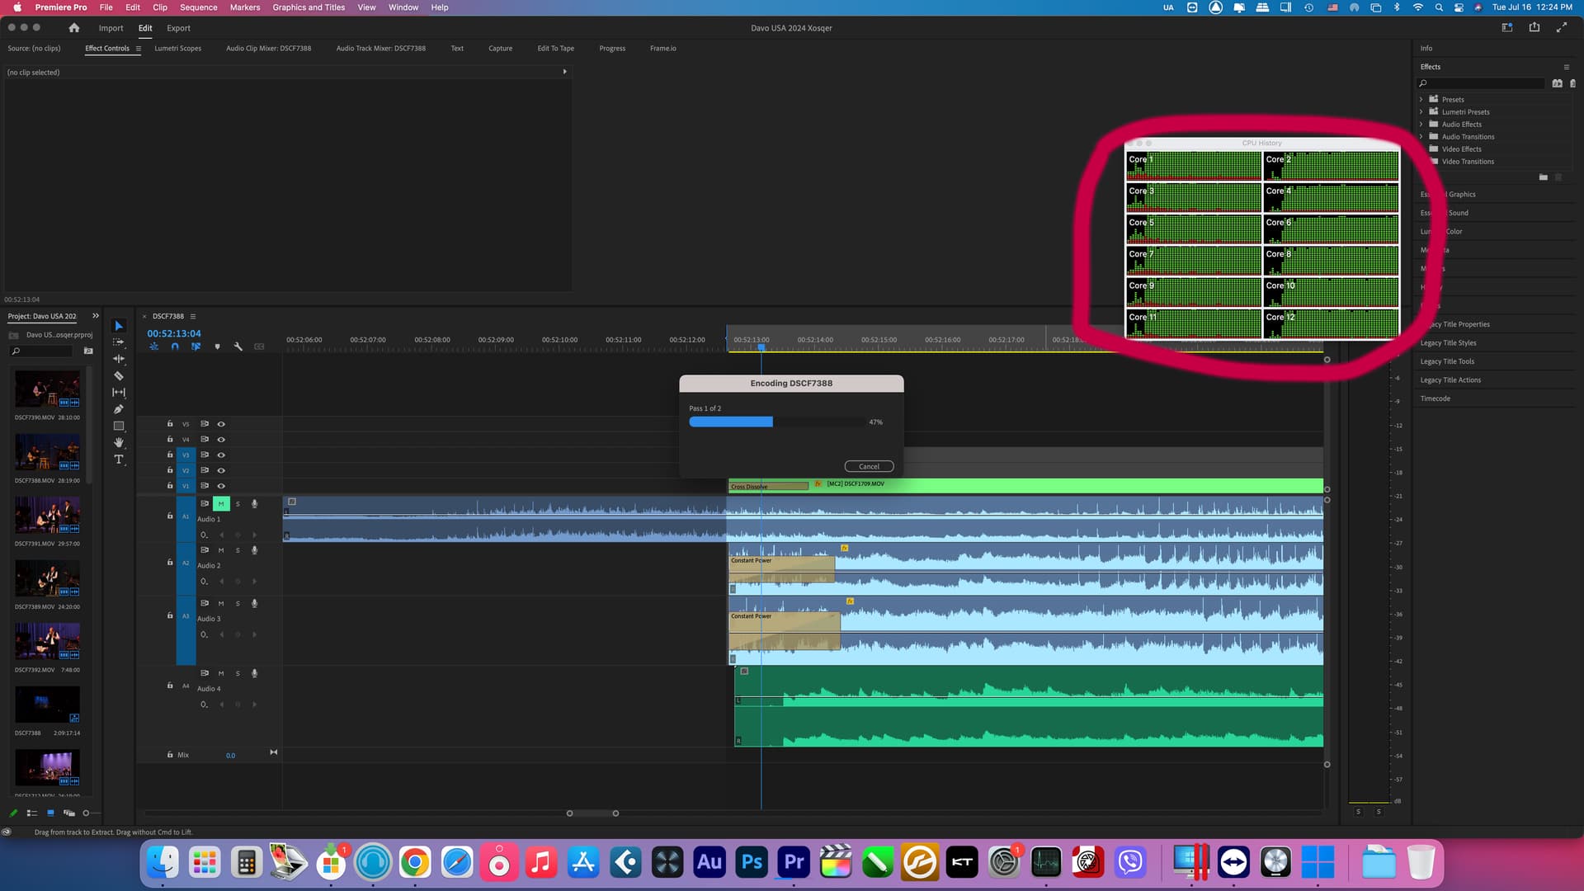Open Photoshop from the Dock
This screenshot has width=1584, height=891.
click(752, 862)
